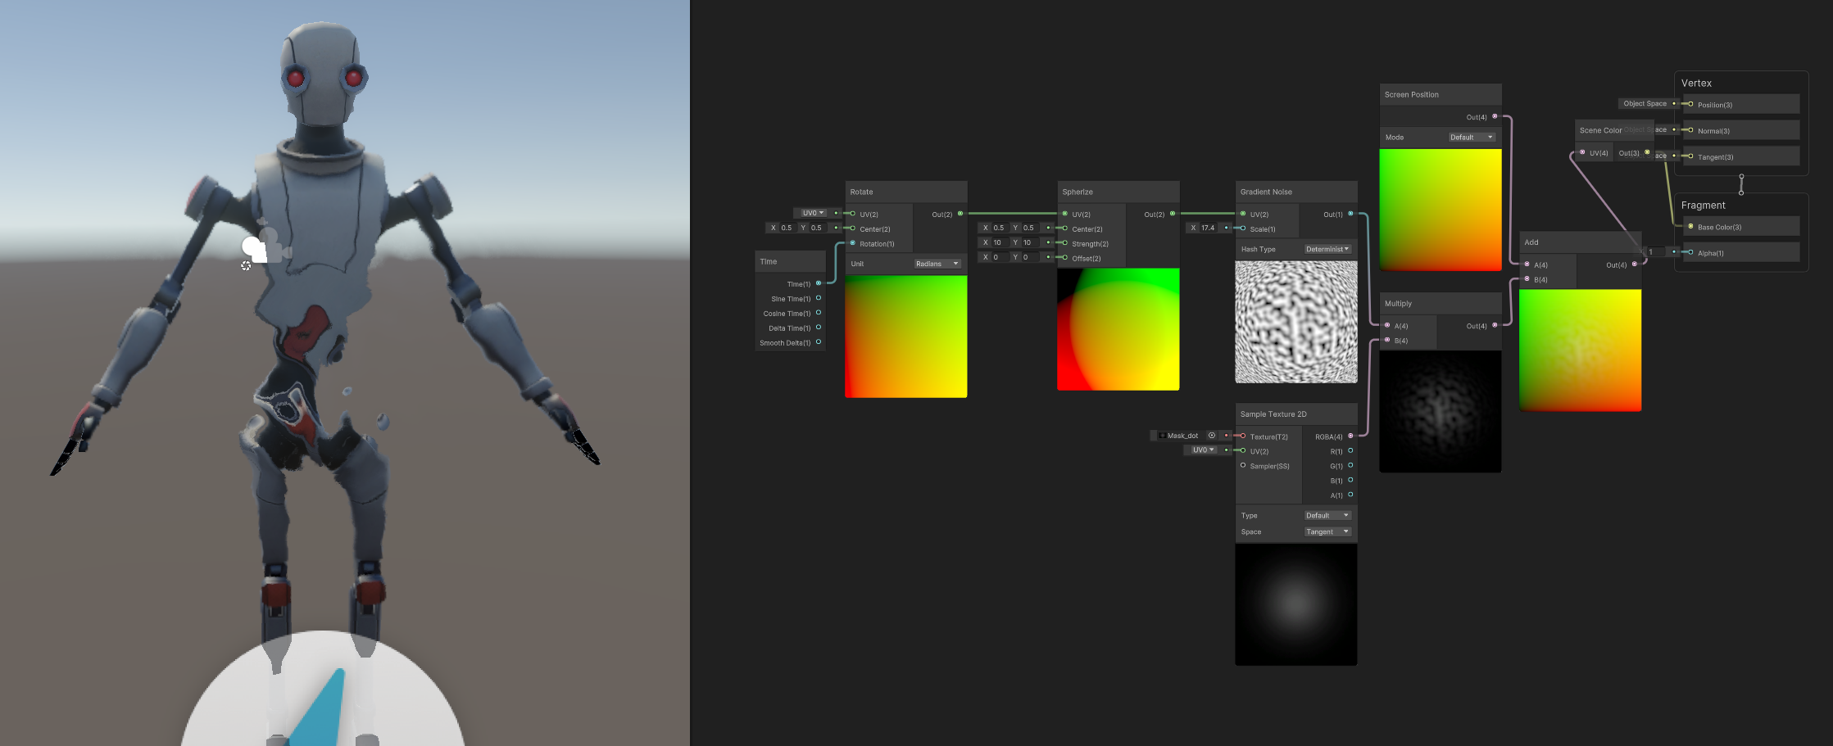Click the Strength(2) input port on Spherize
This screenshot has width=1833, height=746.
tap(1065, 243)
